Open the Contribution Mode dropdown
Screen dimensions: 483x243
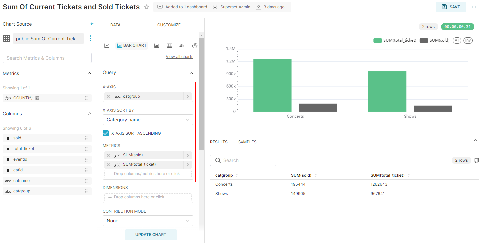pos(148,221)
